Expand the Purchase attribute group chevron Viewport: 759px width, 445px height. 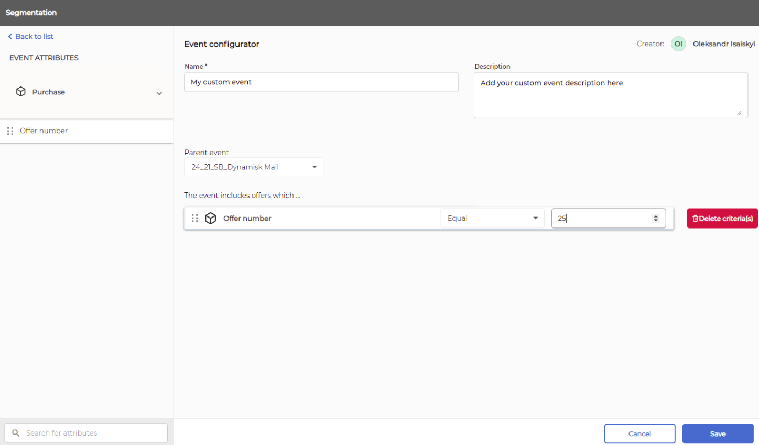pos(159,93)
